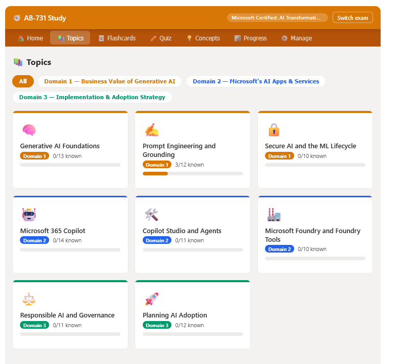Click the brain icon on Generative AI Foundations
Screen dimensions: 396x364
point(29,130)
